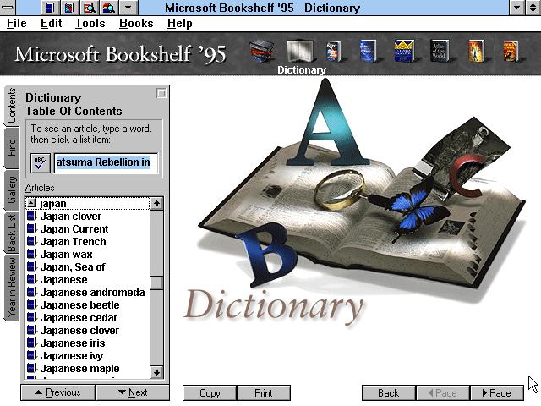541x406 pixels.
Task: Open the plain blue Quotations book icon
Action: (369, 51)
